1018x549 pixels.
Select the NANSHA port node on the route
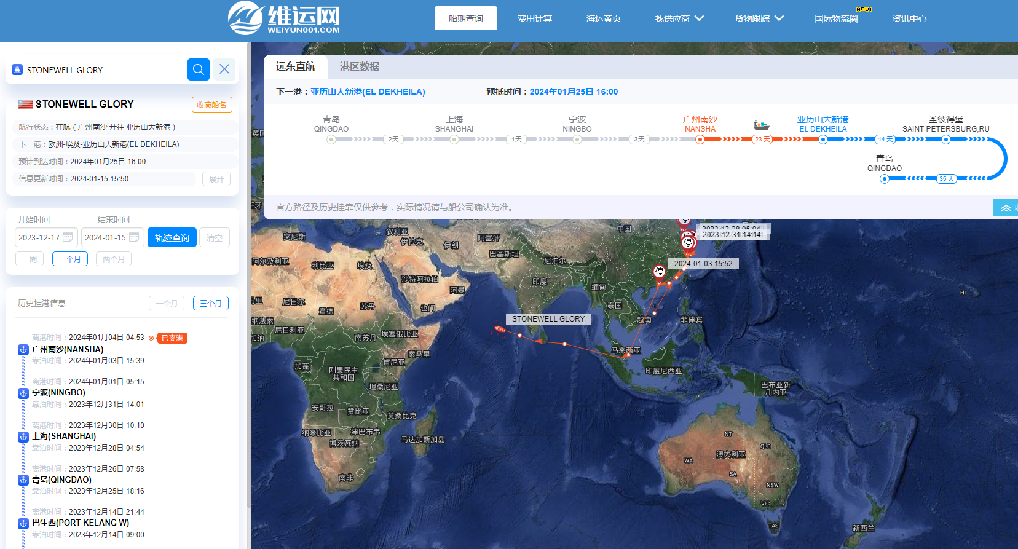tap(700, 140)
